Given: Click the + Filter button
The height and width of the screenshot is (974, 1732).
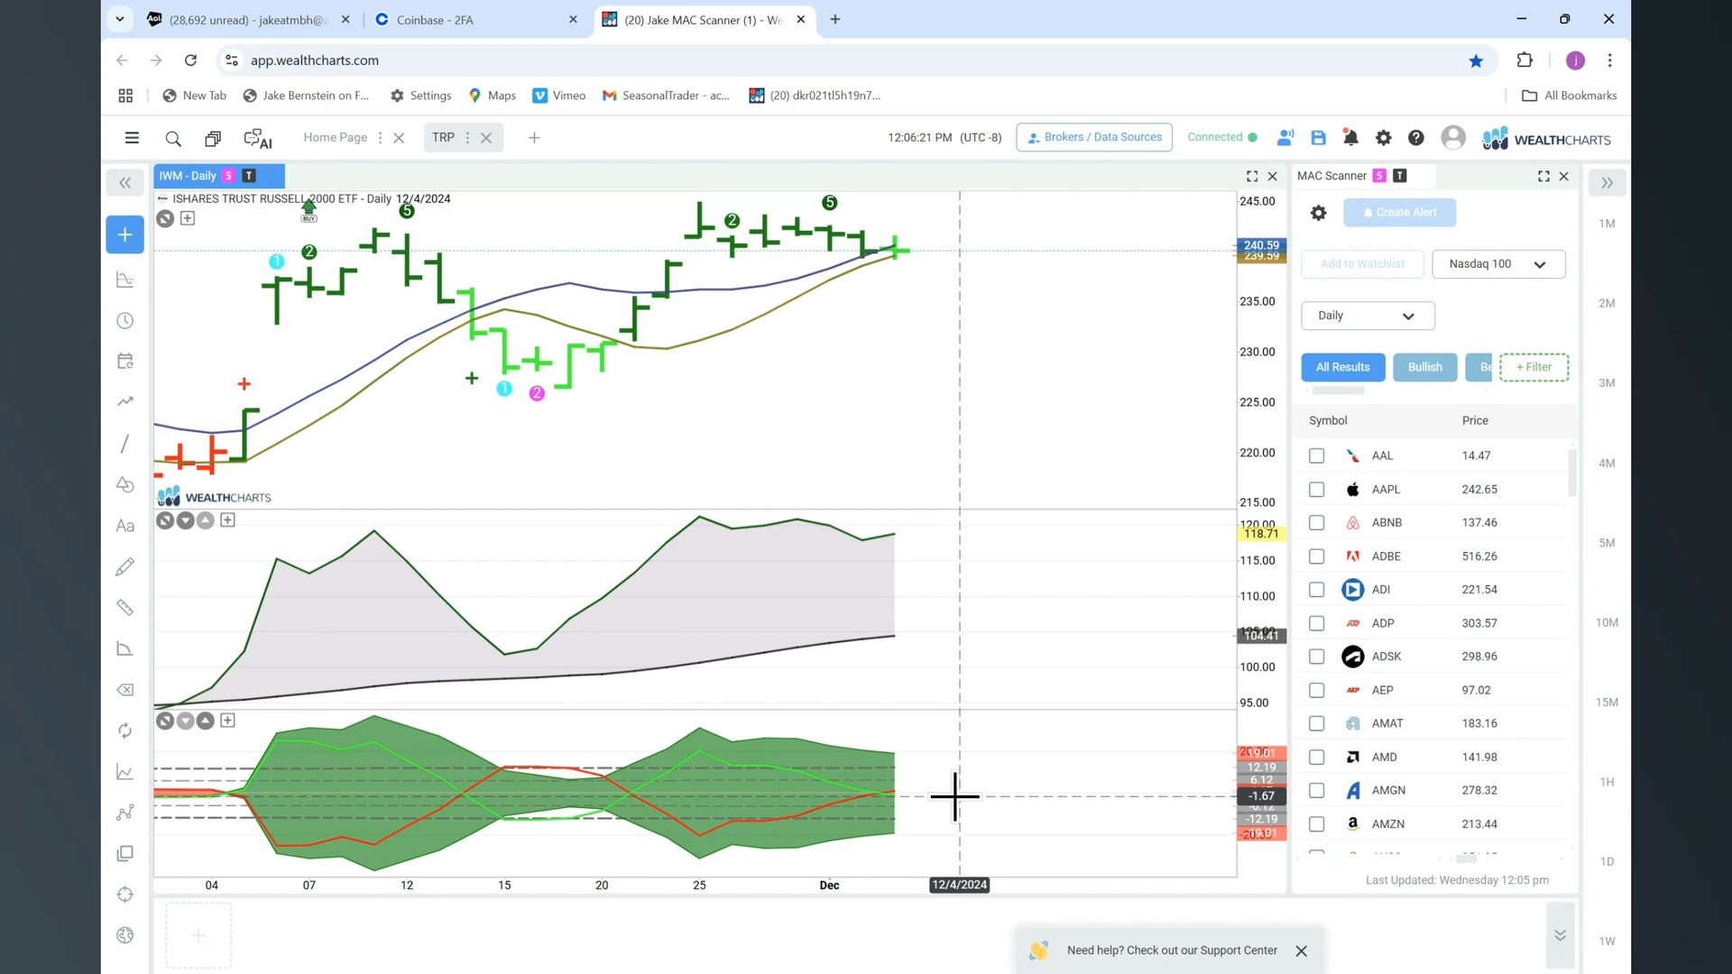Looking at the screenshot, I should pos(1534,367).
